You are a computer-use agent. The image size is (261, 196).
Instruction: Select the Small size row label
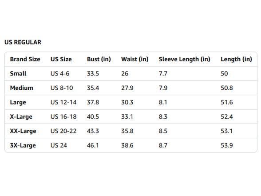tap(18, 73)
